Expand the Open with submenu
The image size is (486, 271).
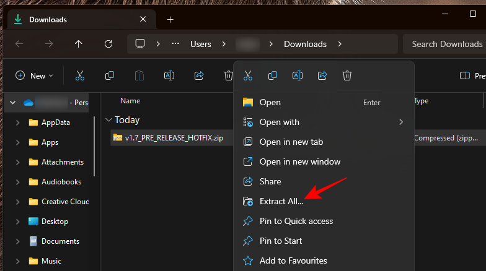coord(402,122)
